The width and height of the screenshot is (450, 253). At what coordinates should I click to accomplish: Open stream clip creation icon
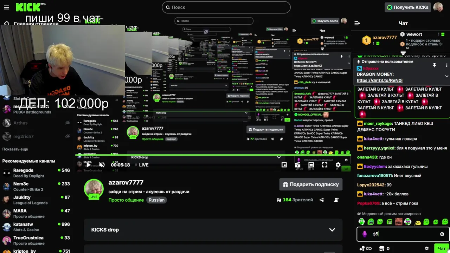pos(297,165)
